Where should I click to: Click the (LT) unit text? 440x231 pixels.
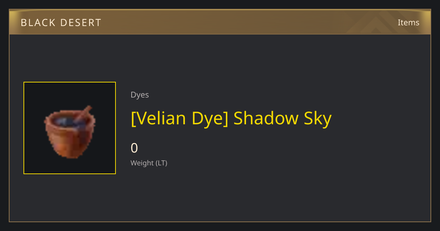coord(162,163)
